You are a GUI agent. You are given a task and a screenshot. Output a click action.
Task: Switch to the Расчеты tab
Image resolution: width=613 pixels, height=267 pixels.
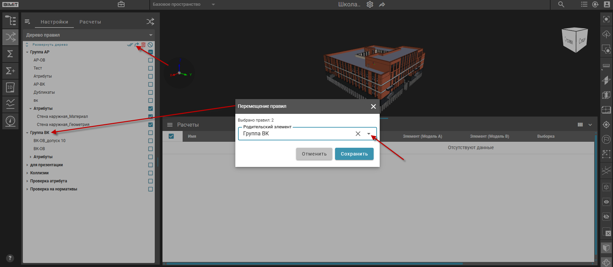tap(90, 22)
